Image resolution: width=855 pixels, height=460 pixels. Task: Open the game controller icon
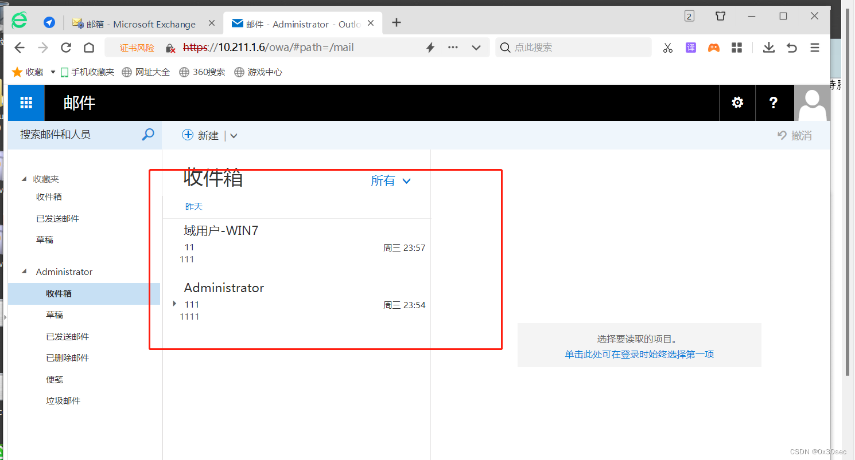tap(714, 48)
